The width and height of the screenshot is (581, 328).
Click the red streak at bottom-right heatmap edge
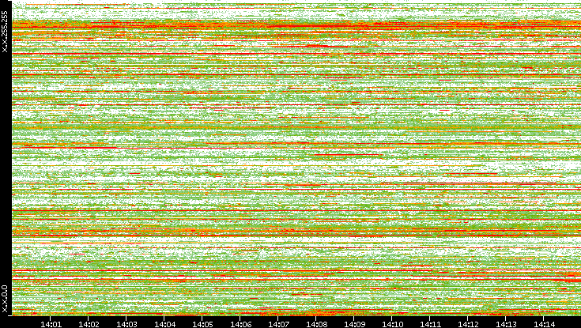[568, 274]
